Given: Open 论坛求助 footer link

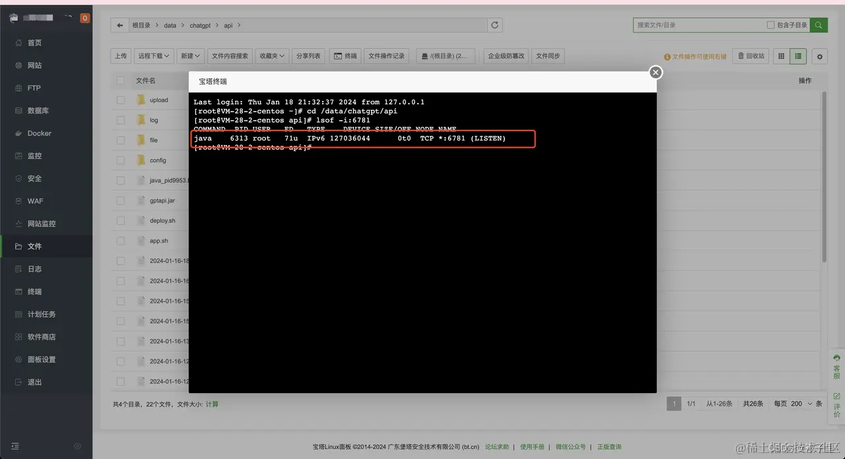Looking at the screenshot, I should click(x=497, y=446).
